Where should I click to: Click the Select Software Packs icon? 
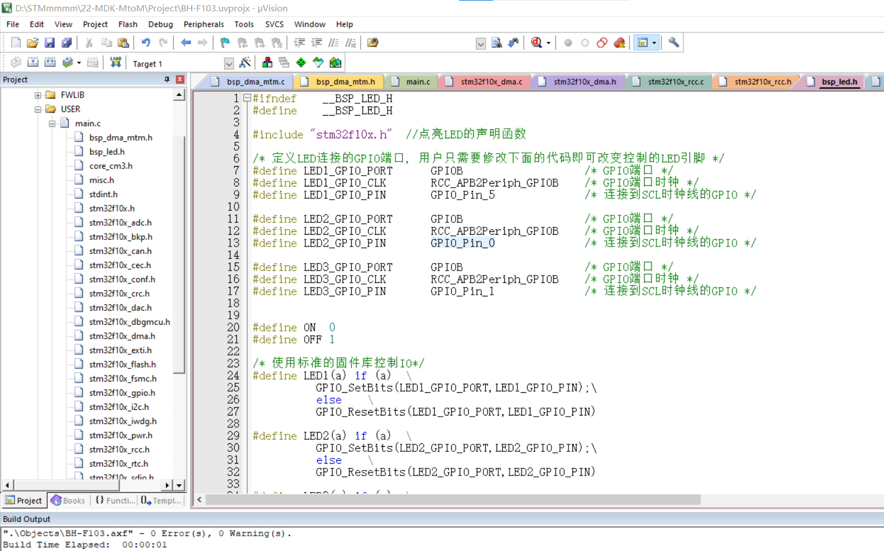(318, 62)
